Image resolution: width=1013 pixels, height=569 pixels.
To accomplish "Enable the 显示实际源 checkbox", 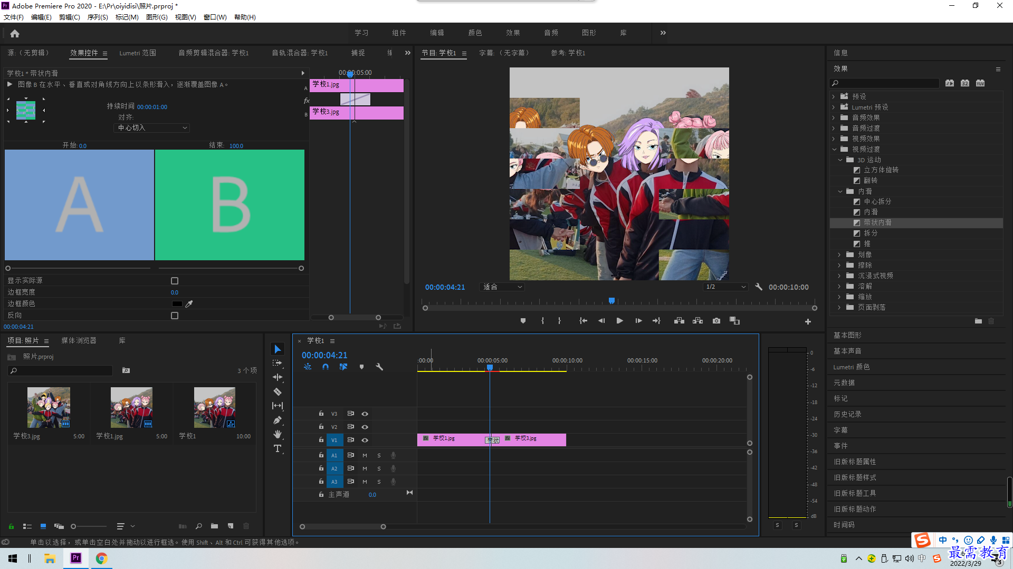I will (x=175, y=281).
